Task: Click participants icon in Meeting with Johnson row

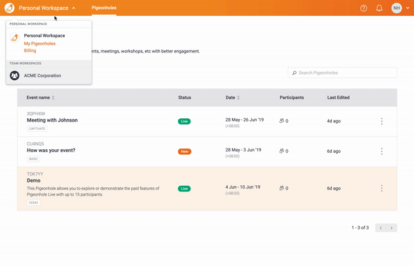Action: click(282, 121)
